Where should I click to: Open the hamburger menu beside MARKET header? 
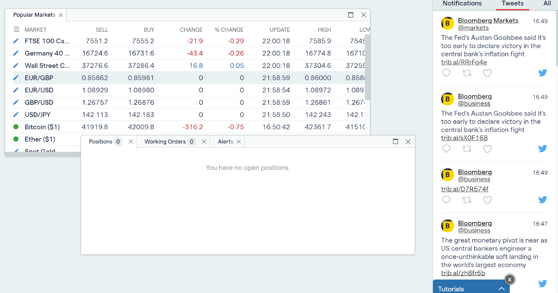[16, 30]
